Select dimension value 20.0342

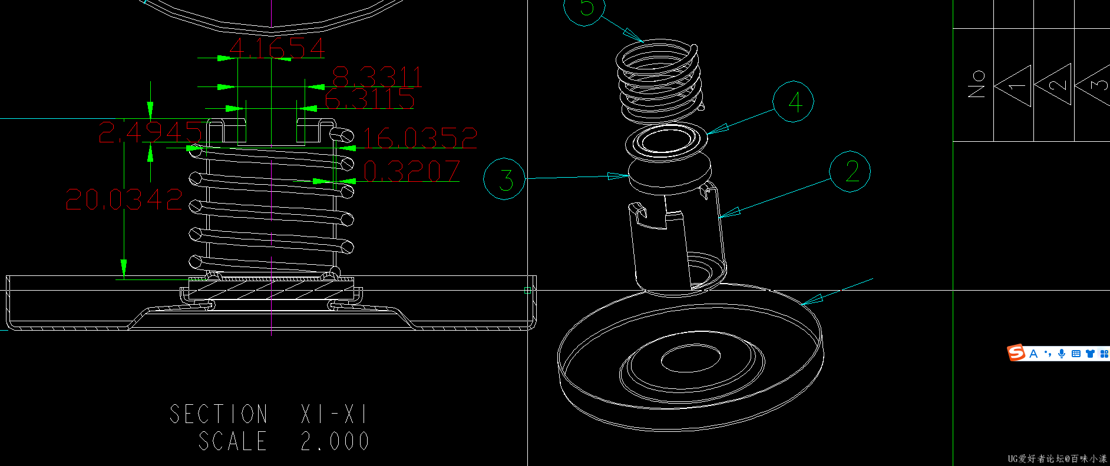[124, 199]
